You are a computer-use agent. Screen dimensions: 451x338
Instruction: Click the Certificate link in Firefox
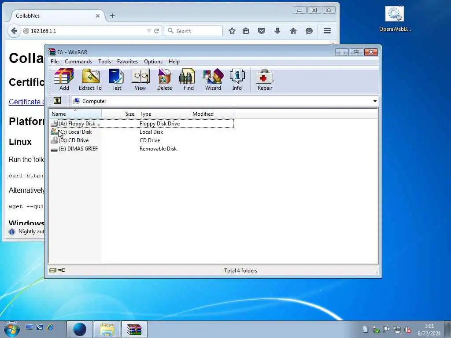pos(26,102)
